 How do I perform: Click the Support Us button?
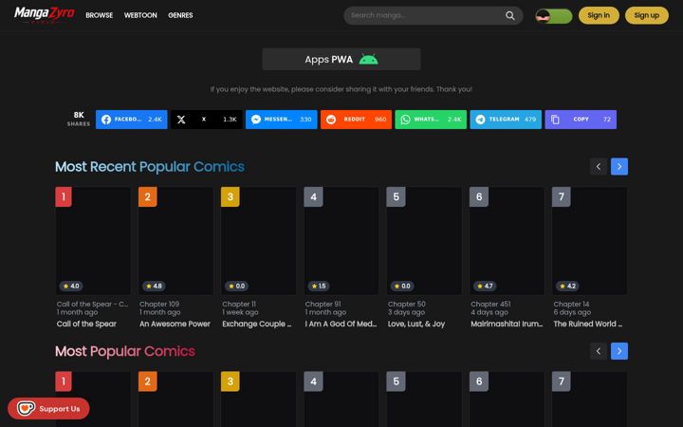[x=48, y=409]
